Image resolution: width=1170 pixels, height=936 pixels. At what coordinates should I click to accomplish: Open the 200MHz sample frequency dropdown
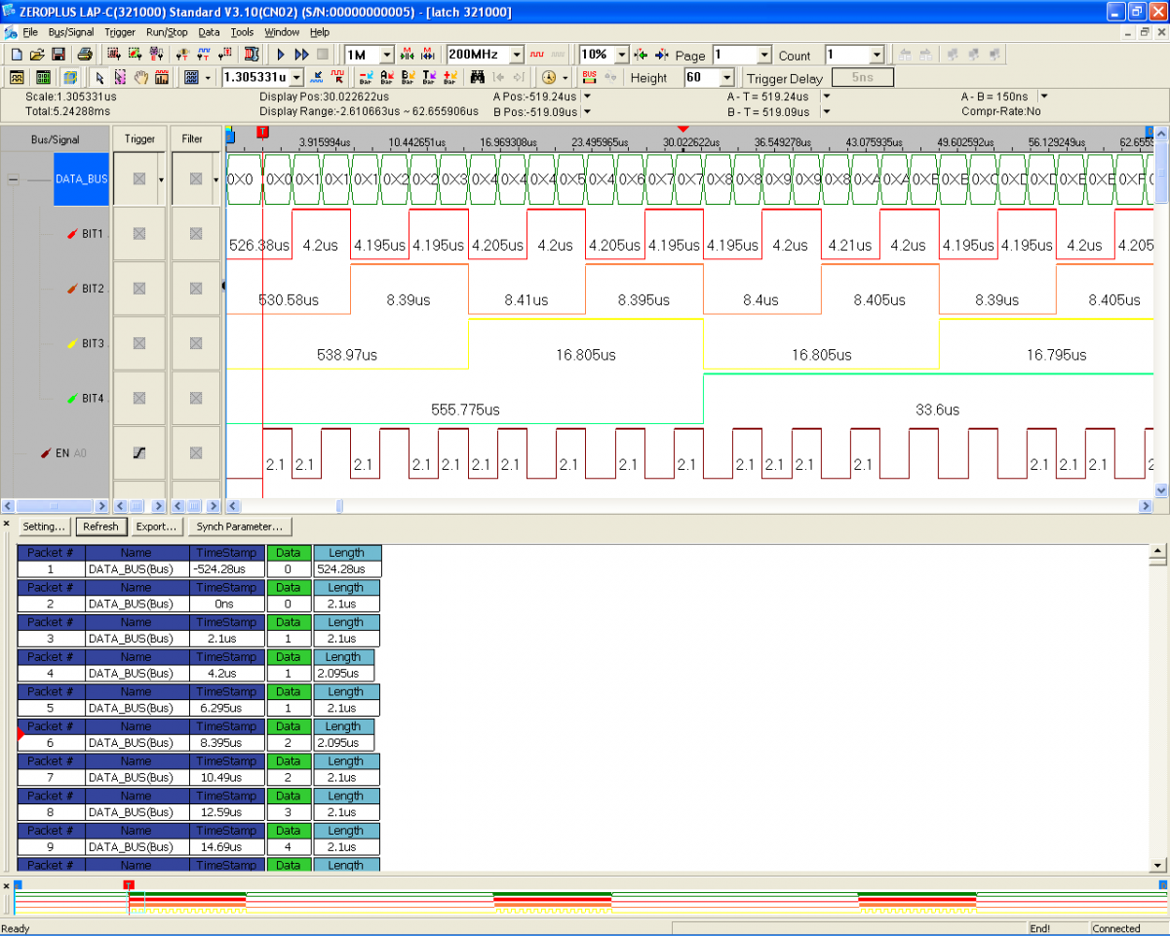coord(517,55)
